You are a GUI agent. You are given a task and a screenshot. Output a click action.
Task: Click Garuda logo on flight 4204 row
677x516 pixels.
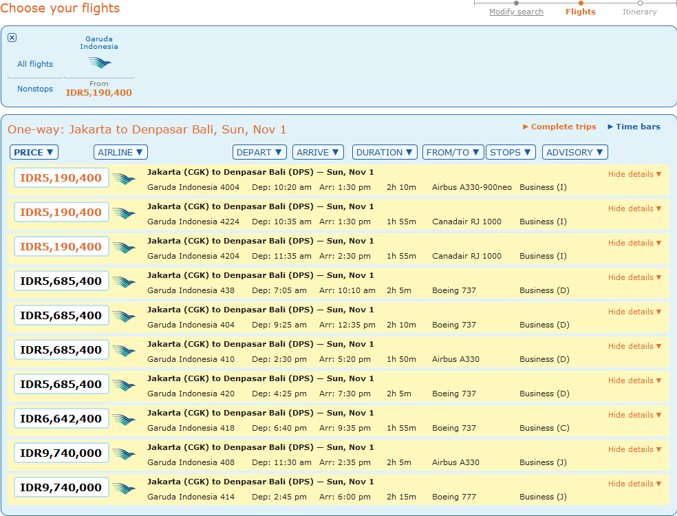tap(123, 248)
